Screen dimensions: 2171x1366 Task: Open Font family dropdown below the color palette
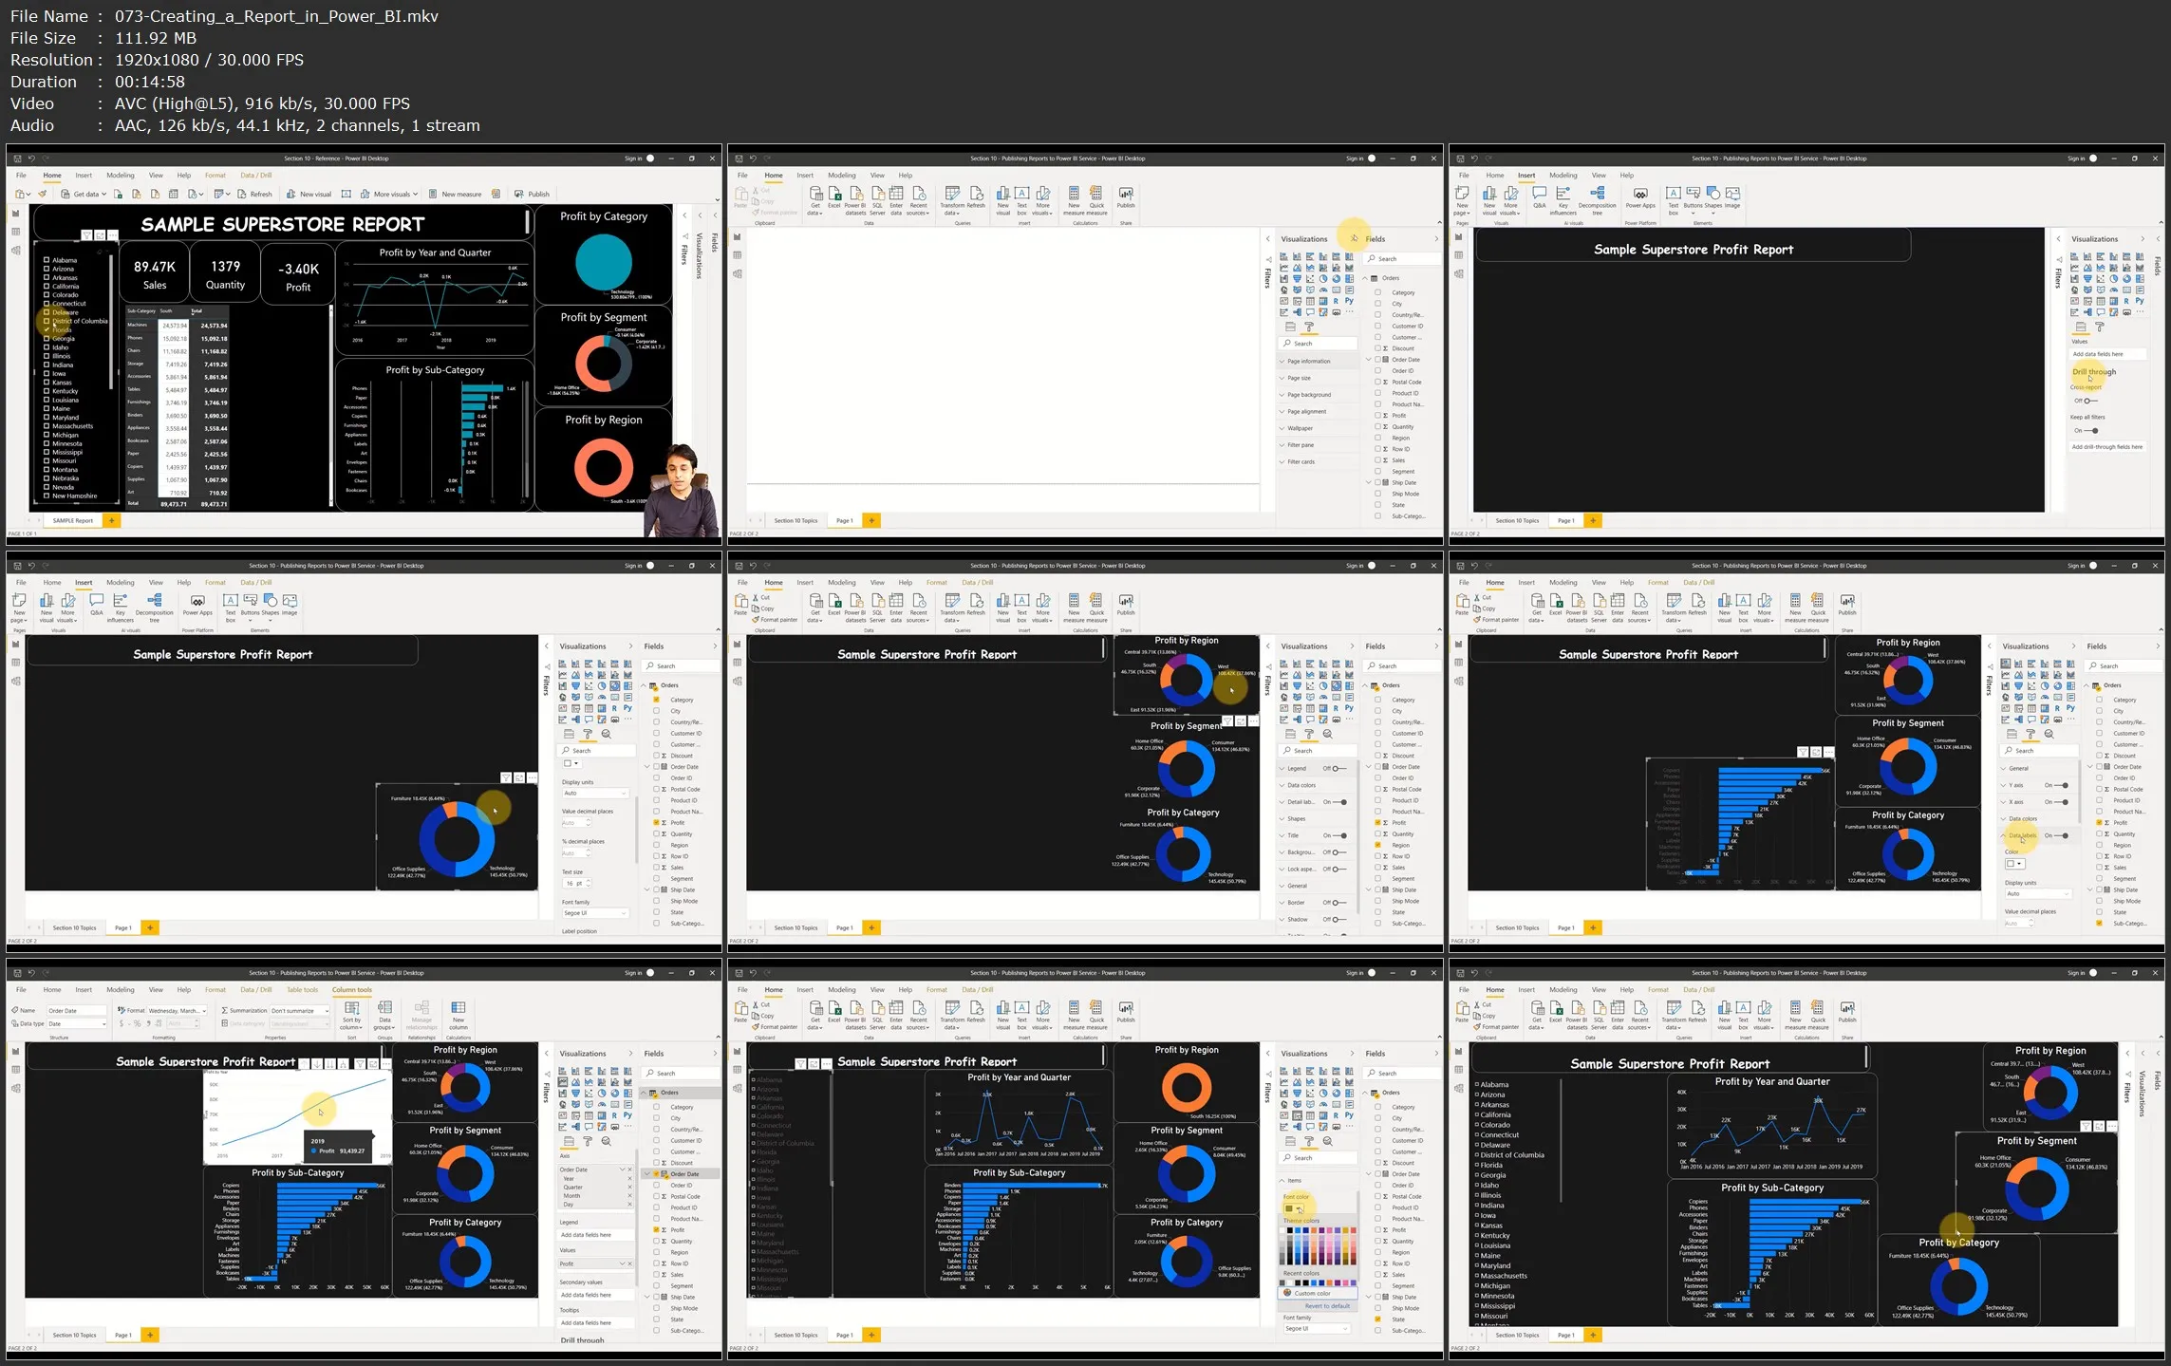pos(1316,1329)
